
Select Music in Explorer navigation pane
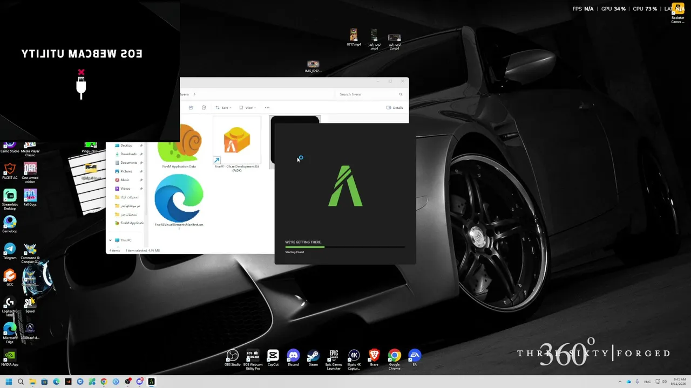[125, 180]
